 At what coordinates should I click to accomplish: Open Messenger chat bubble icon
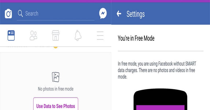[103, 13]
